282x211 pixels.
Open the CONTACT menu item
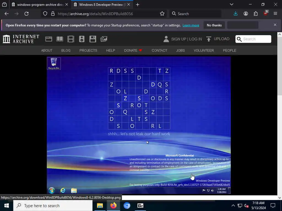[159, 51]
